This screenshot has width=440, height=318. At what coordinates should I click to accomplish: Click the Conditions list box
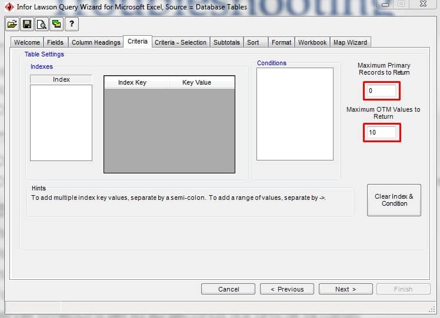[x=295, y=114]
